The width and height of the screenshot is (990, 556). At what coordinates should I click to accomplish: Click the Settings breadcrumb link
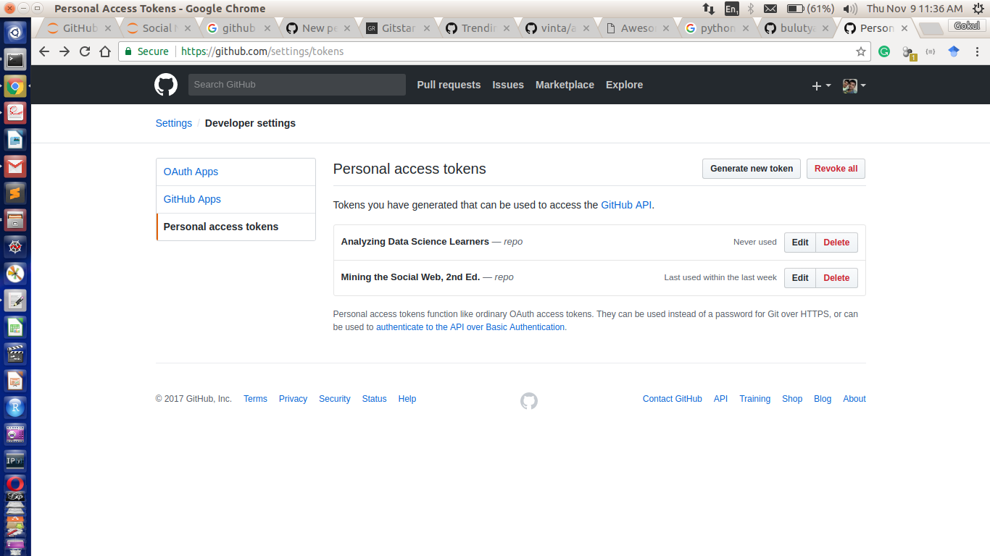pos(174,123)
